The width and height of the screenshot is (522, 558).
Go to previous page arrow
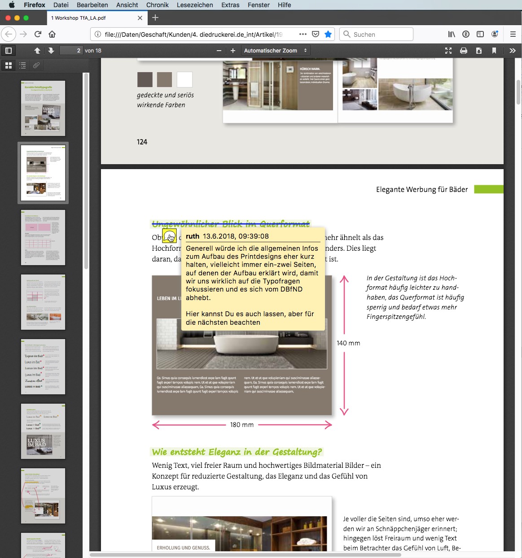[x=37, y=51]
